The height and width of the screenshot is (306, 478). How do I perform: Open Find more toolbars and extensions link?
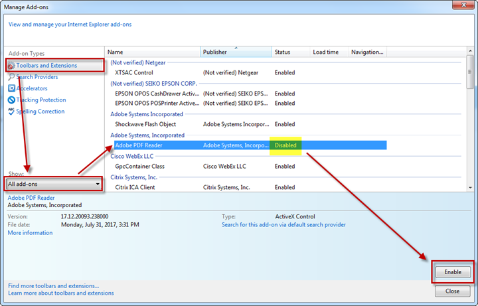[x=53, y=285]
